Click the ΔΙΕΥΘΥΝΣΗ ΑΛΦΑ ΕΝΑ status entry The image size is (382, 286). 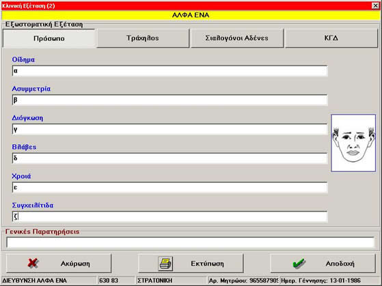[49, 281]
